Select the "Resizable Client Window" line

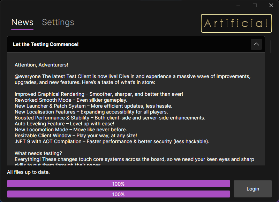(76, 135)
